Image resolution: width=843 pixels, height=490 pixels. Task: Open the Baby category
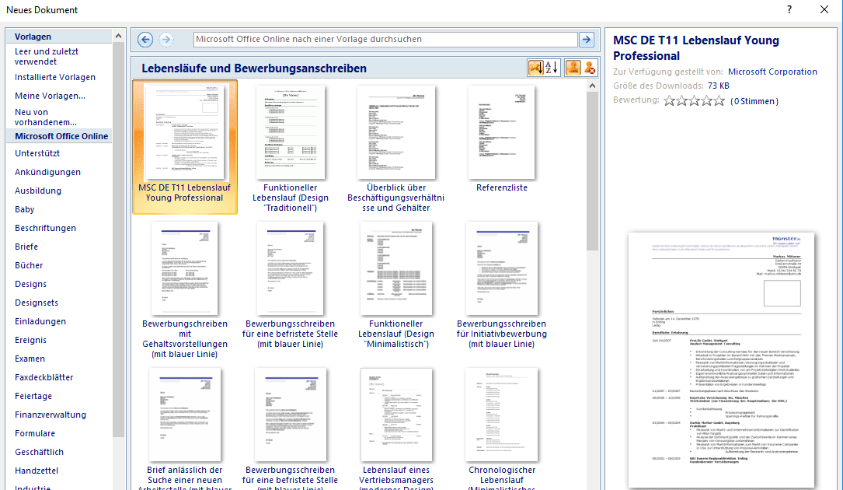coord(25,209)
